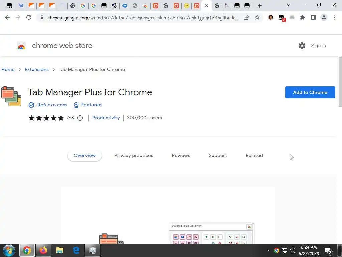Switch to the yellow smiley face tab

(x=186, y=6)
